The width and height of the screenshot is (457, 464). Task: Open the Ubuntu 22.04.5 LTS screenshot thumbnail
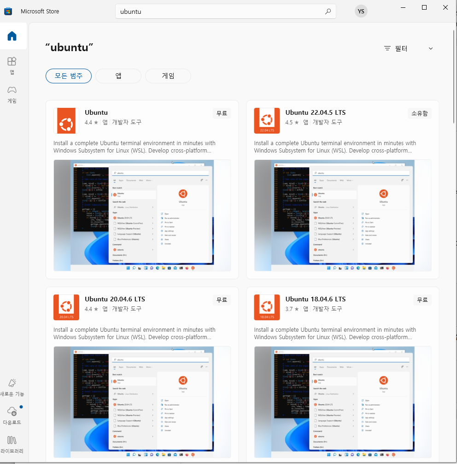click(x=343, y=216)
